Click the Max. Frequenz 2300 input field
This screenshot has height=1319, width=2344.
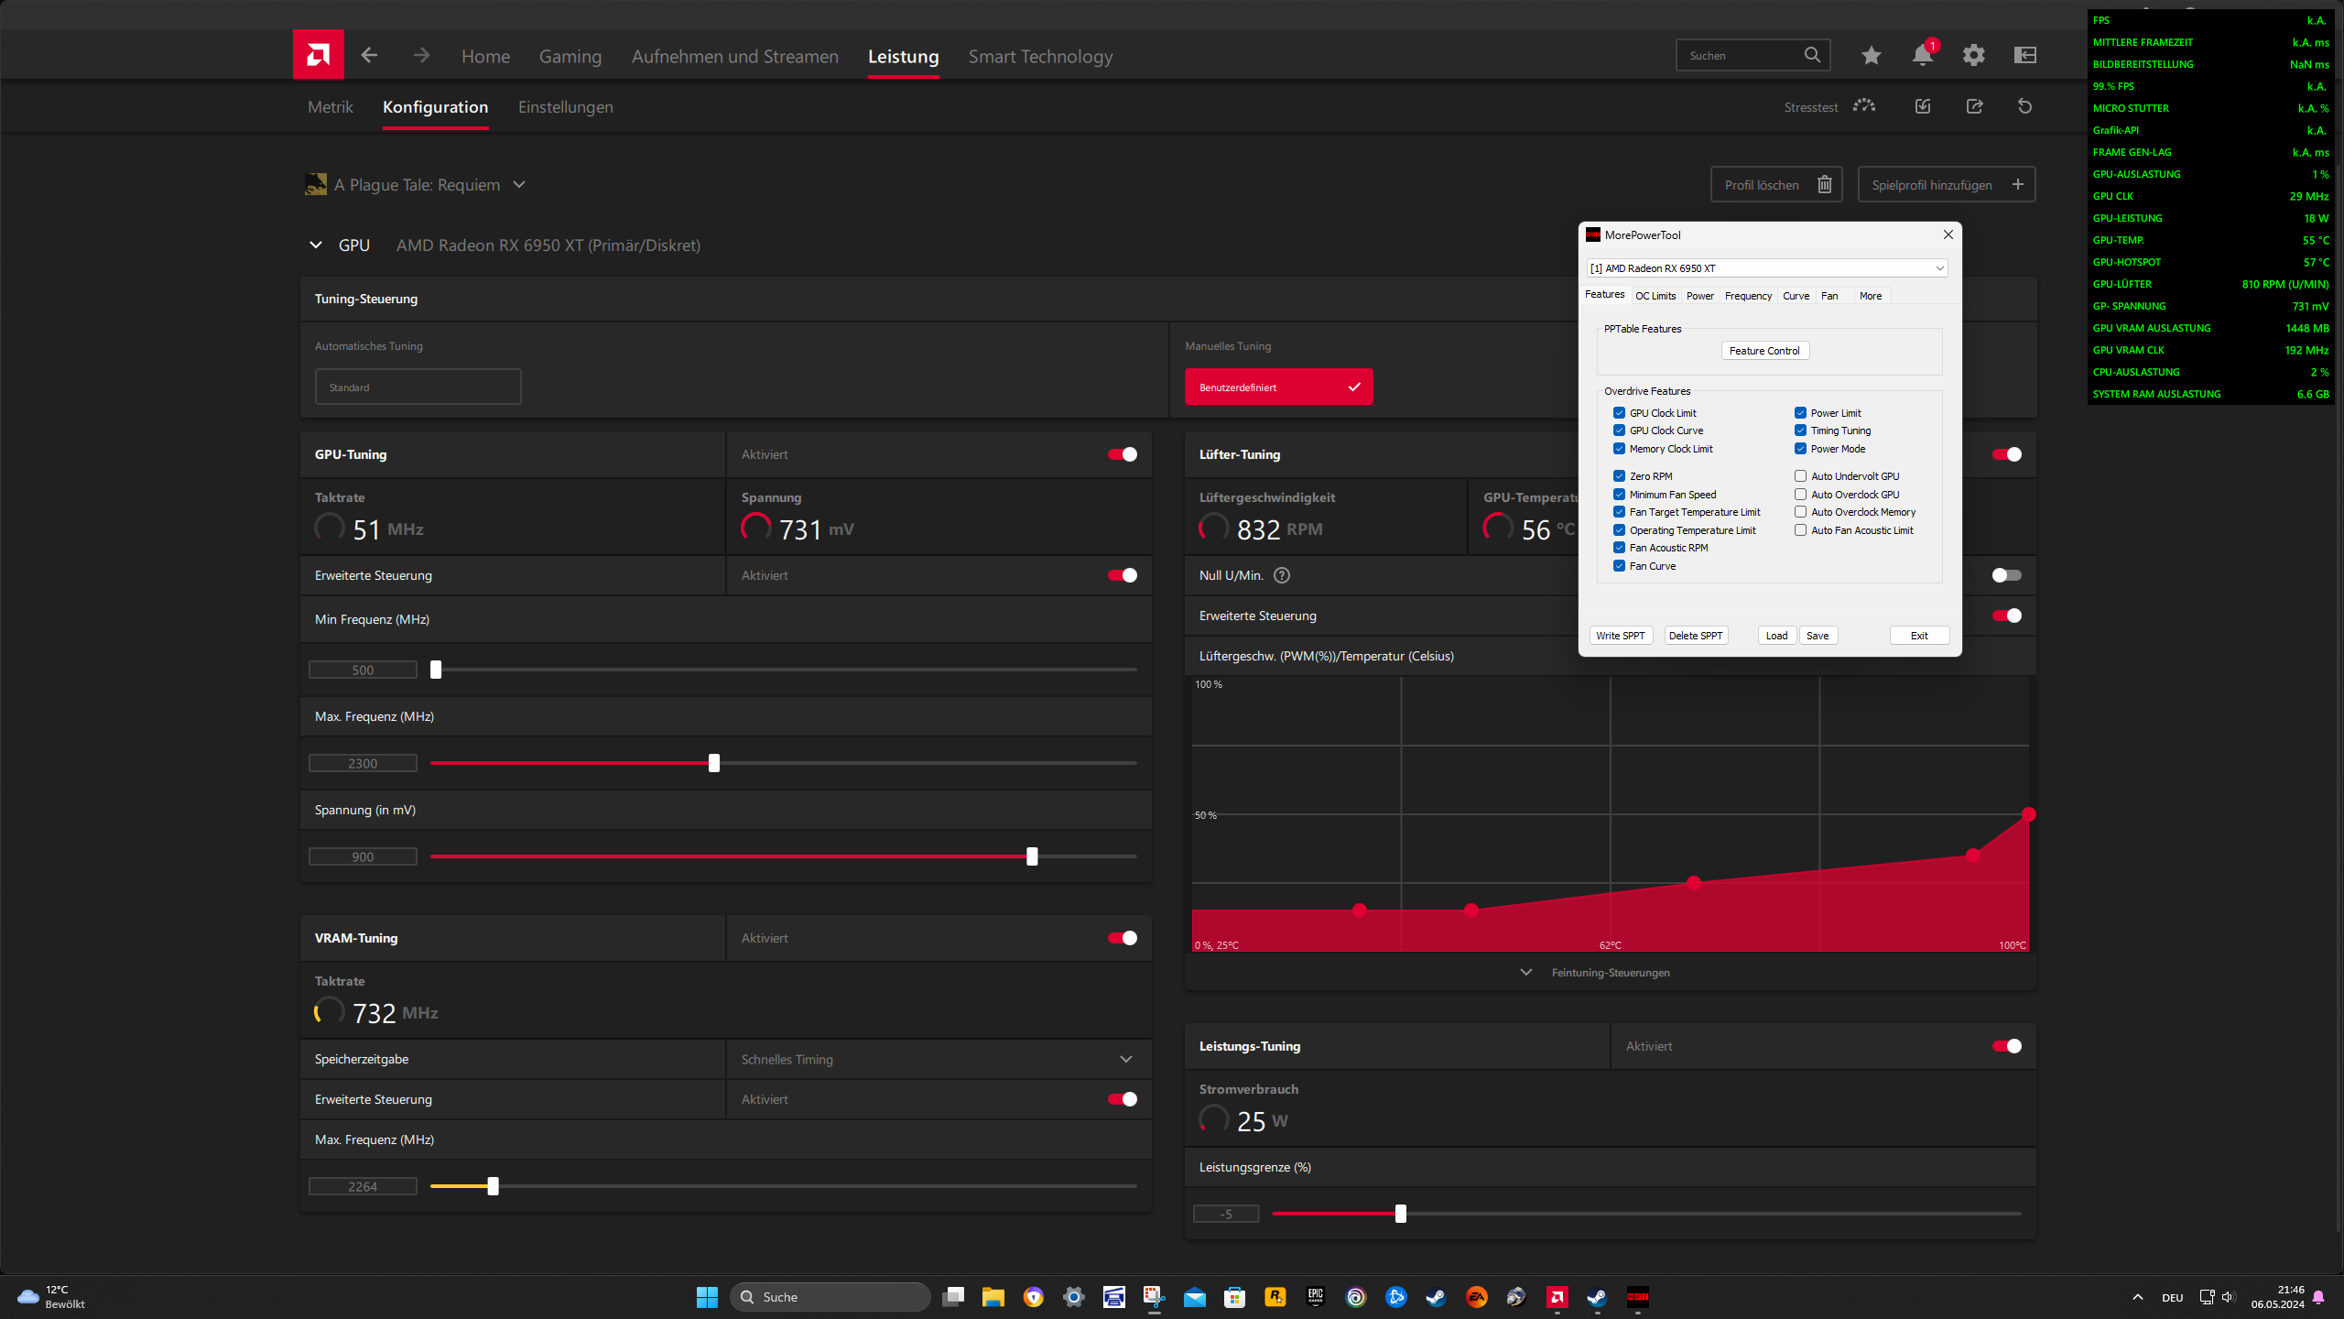[363, 763]
